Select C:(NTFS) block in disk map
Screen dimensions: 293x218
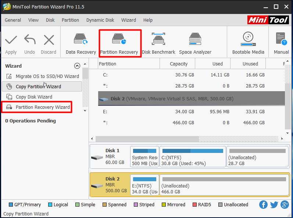click(193, 157)
